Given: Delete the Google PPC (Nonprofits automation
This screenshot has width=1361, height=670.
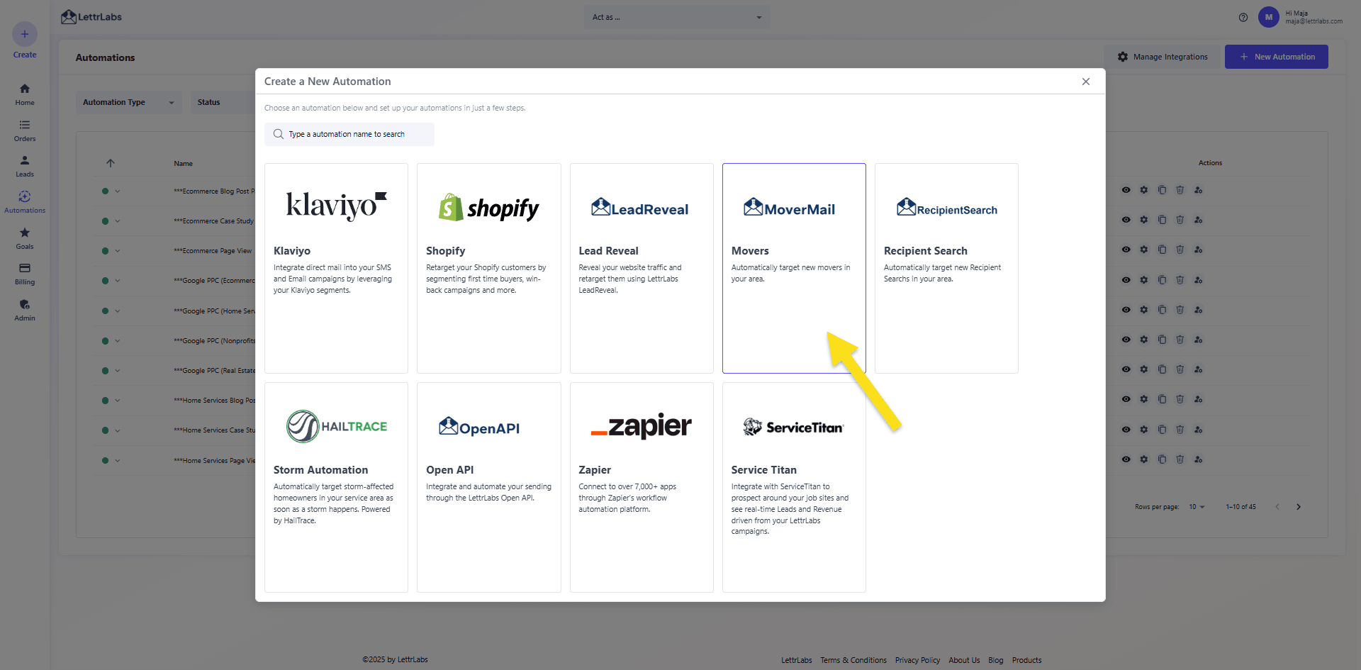Looking at the screenshot, I should [1180, 340].
